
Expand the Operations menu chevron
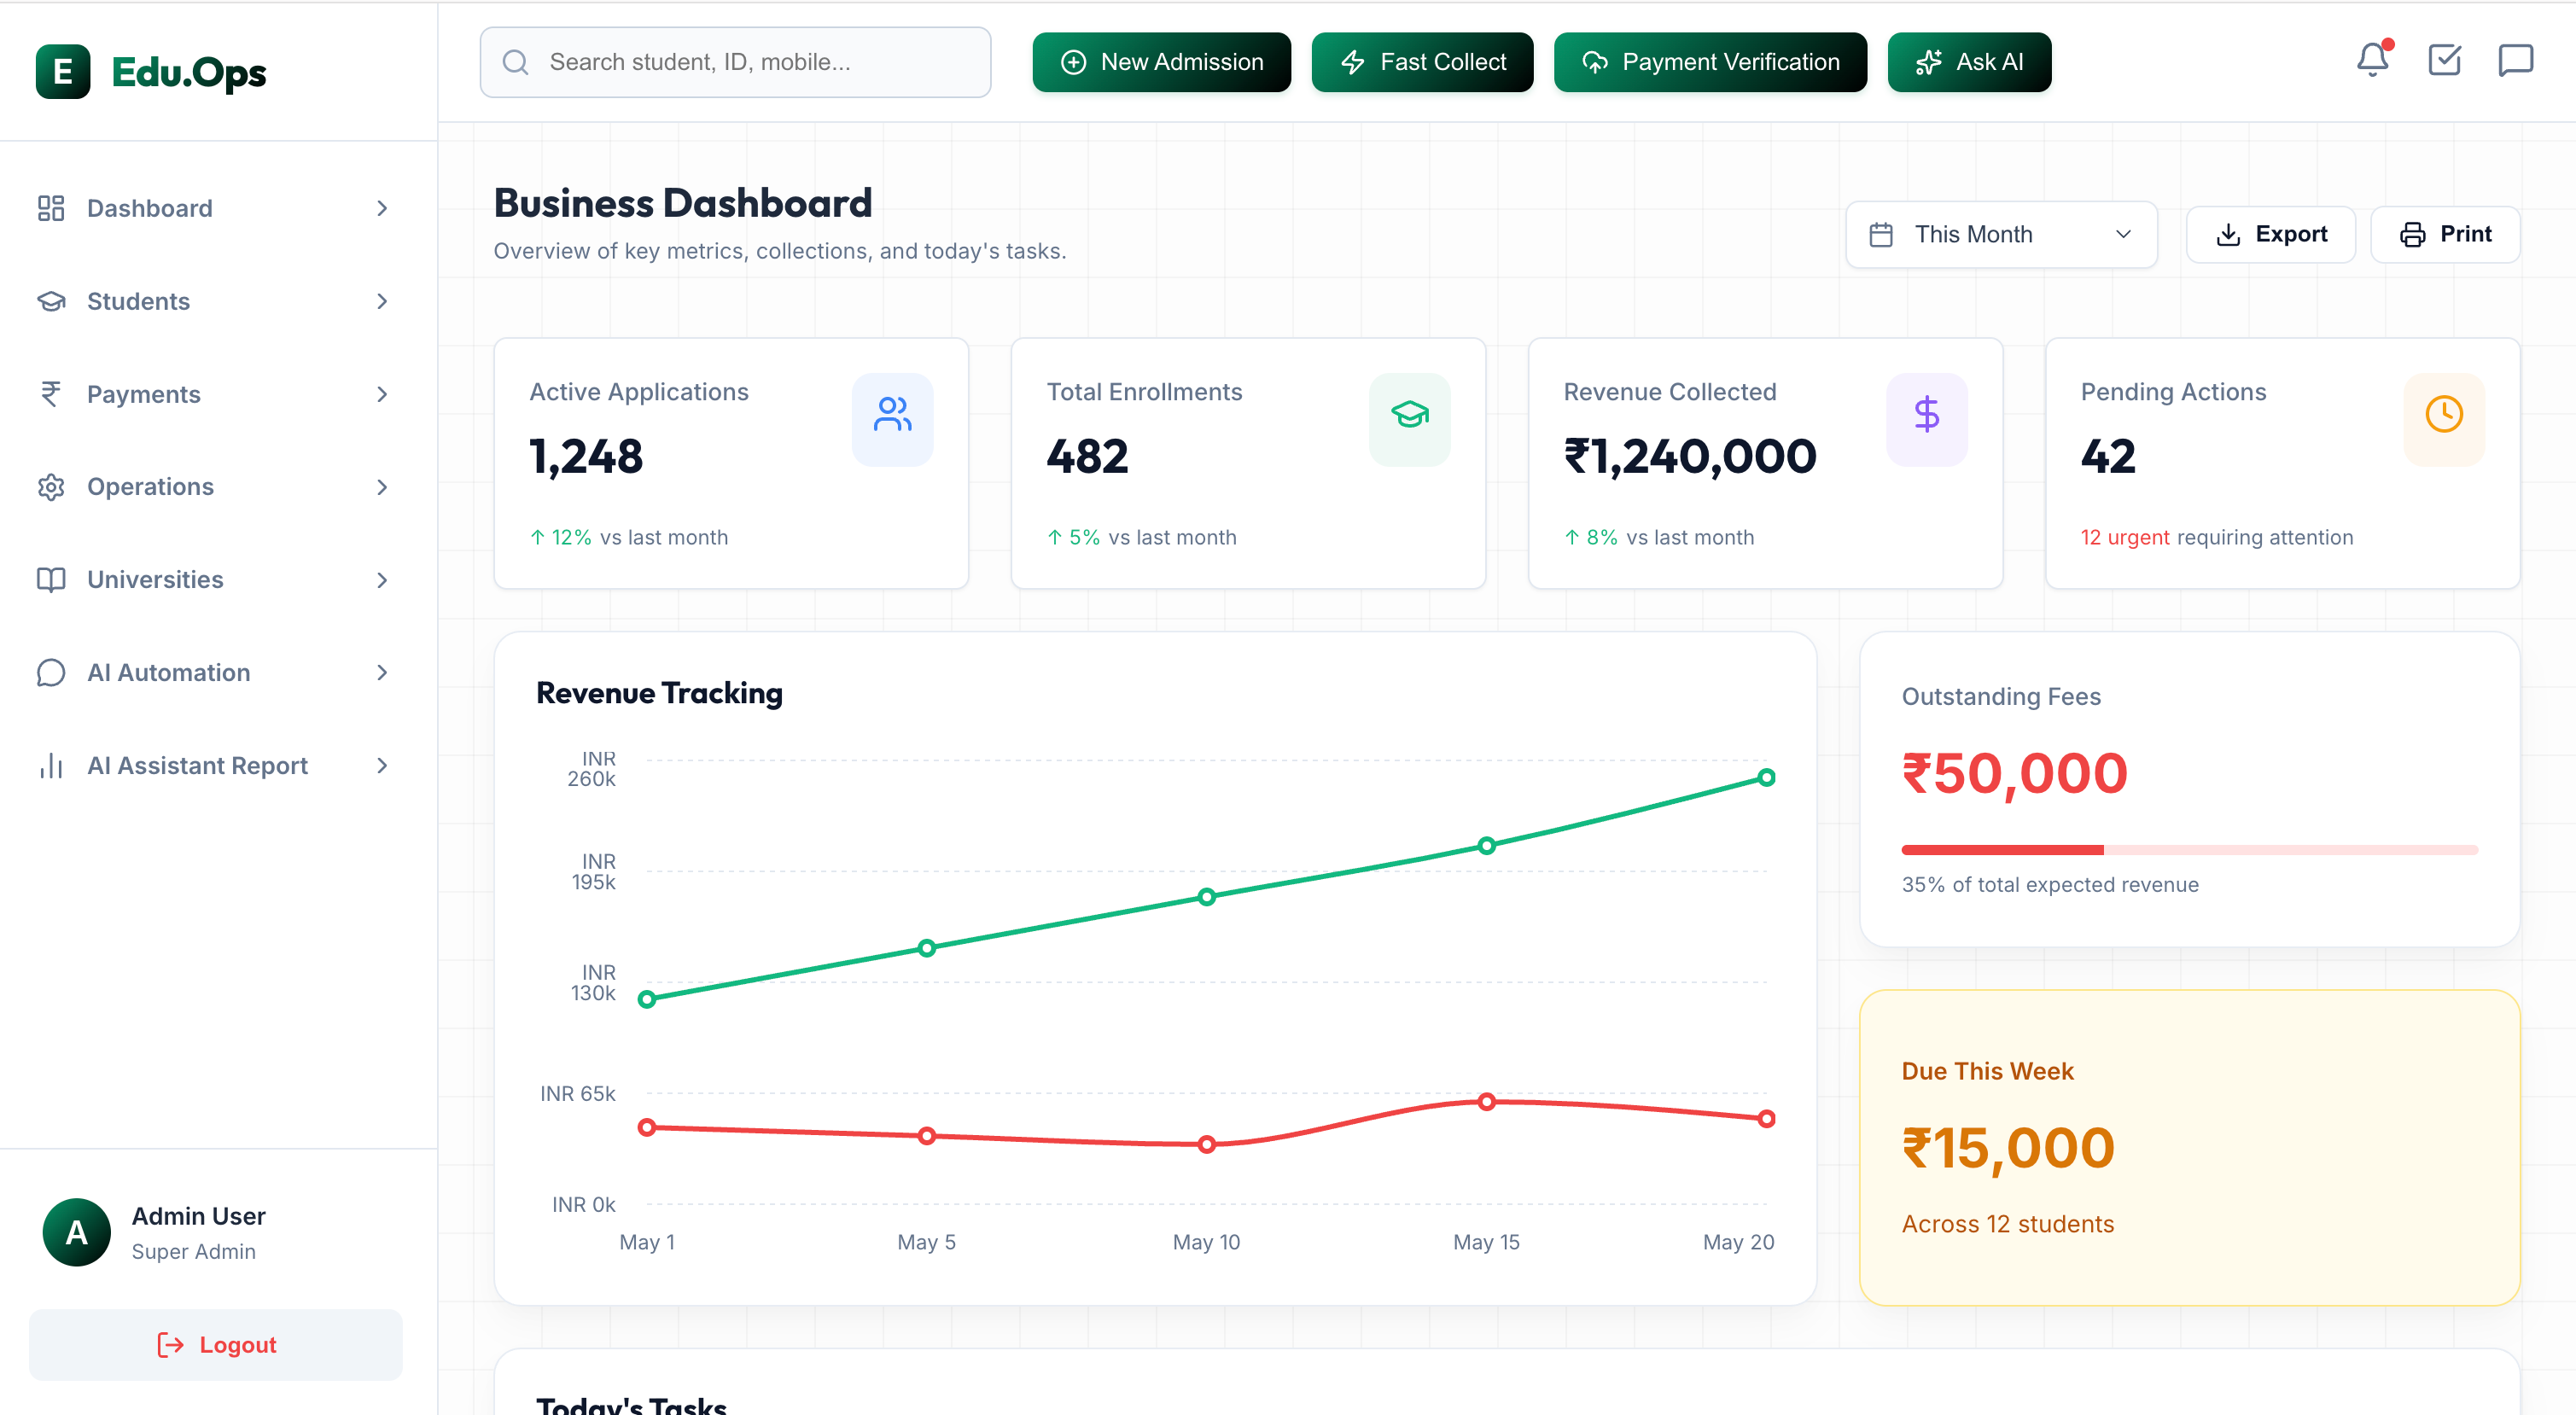[382, 487]
